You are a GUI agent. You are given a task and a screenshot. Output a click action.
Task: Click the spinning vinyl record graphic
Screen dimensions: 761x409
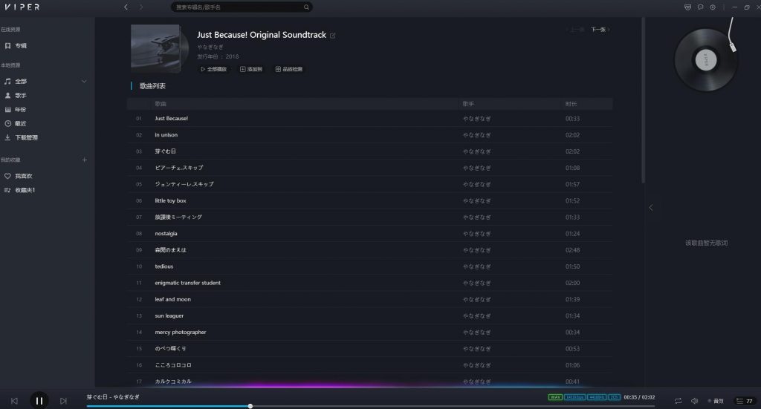pos(706,60)
